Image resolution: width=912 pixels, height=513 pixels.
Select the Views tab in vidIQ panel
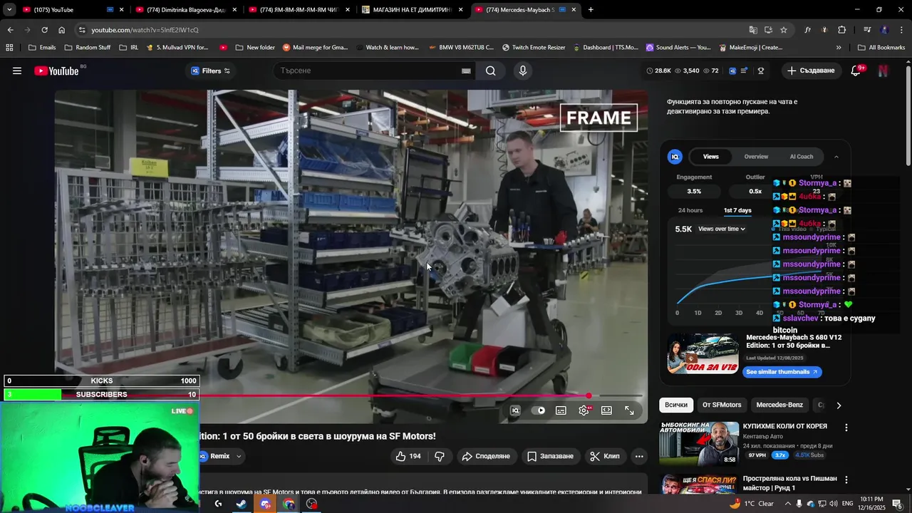(x=711, y=157)
